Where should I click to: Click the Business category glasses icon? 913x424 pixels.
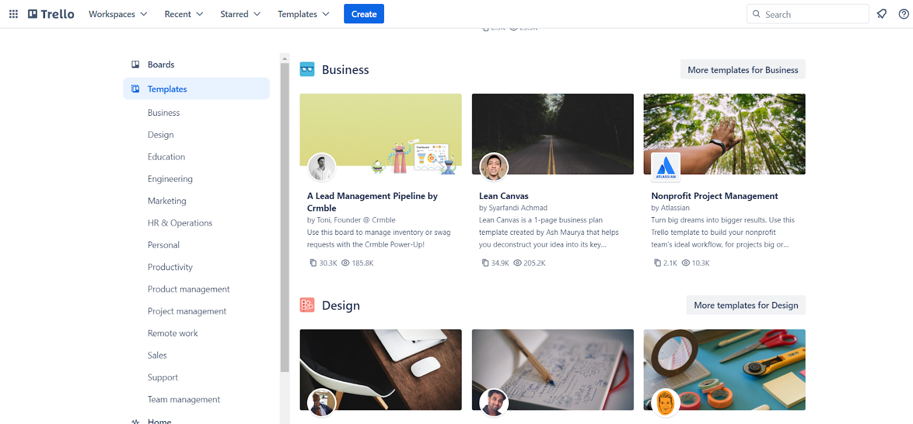pyautogui.click(x=307, y=70)
